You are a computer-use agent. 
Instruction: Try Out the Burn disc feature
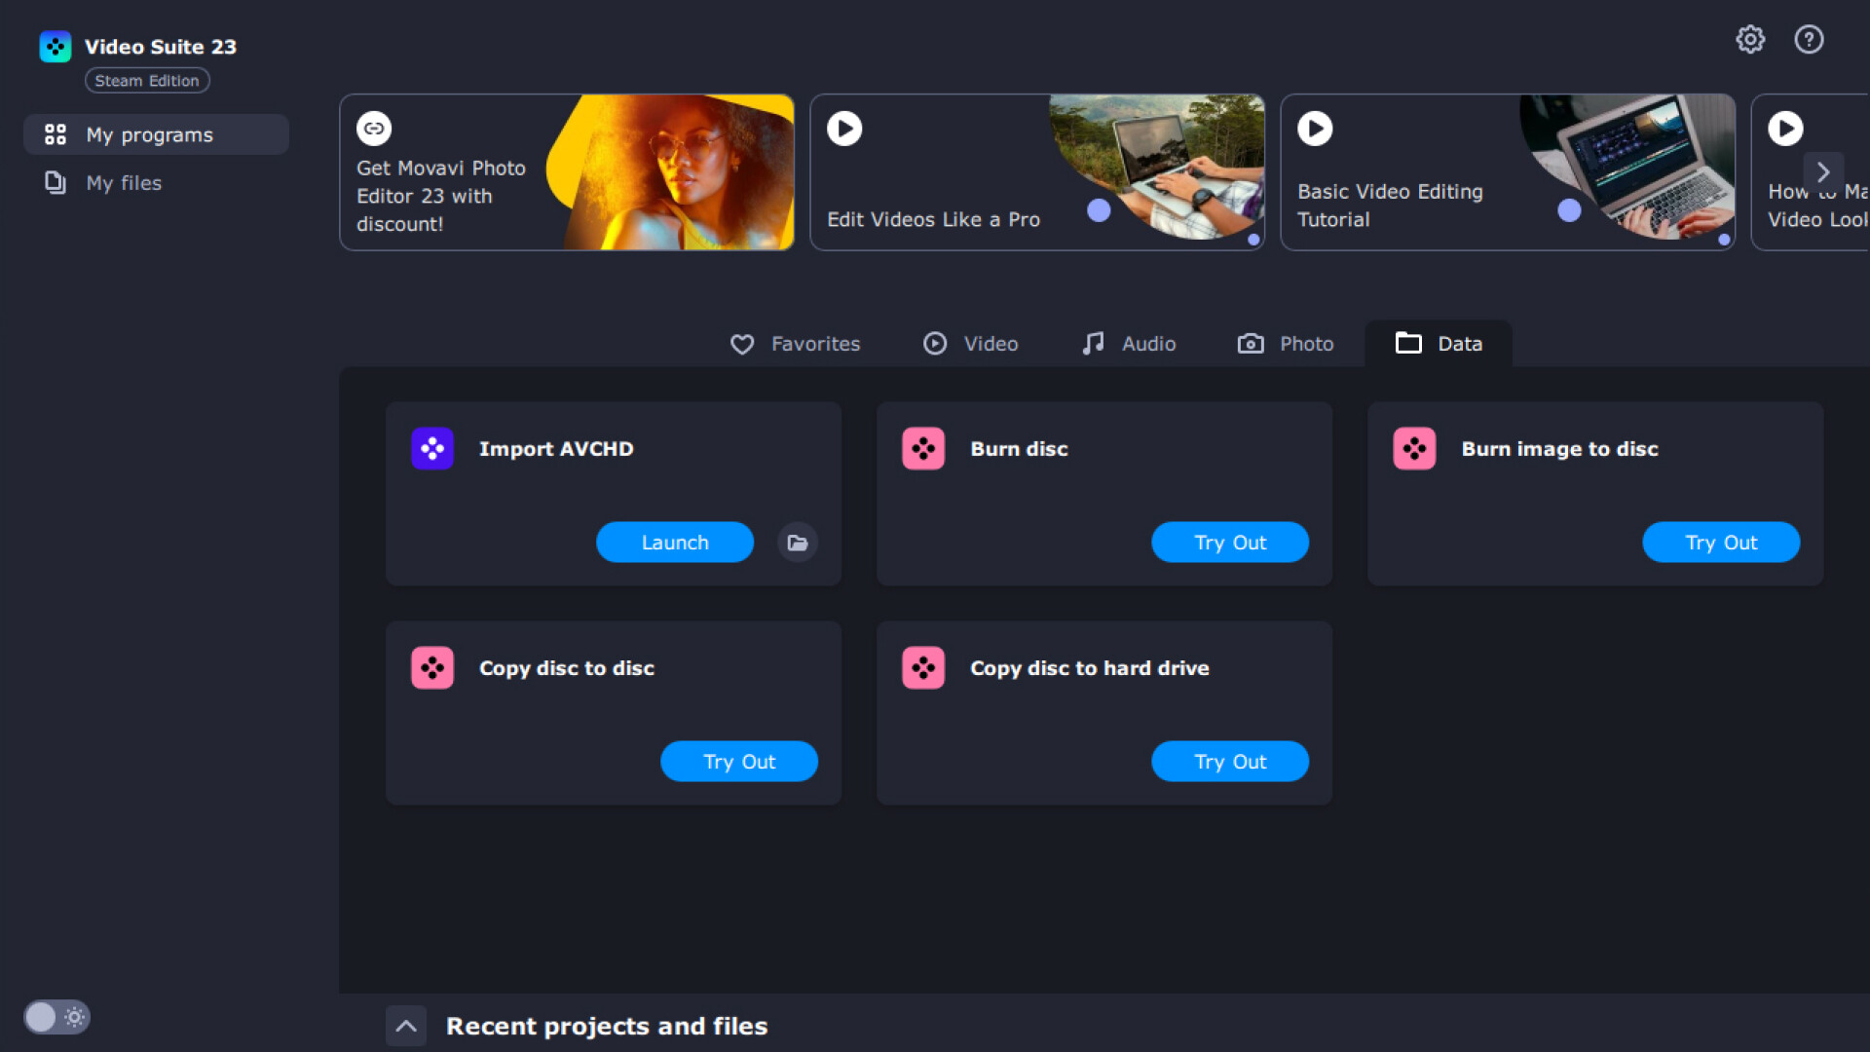[1230, 542]
